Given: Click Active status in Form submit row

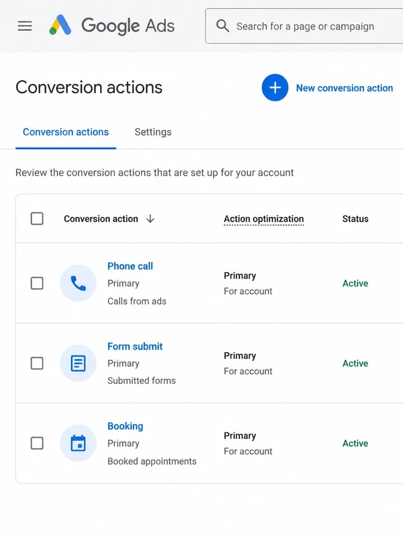Looking at the screenshot, I should [355, 364].
